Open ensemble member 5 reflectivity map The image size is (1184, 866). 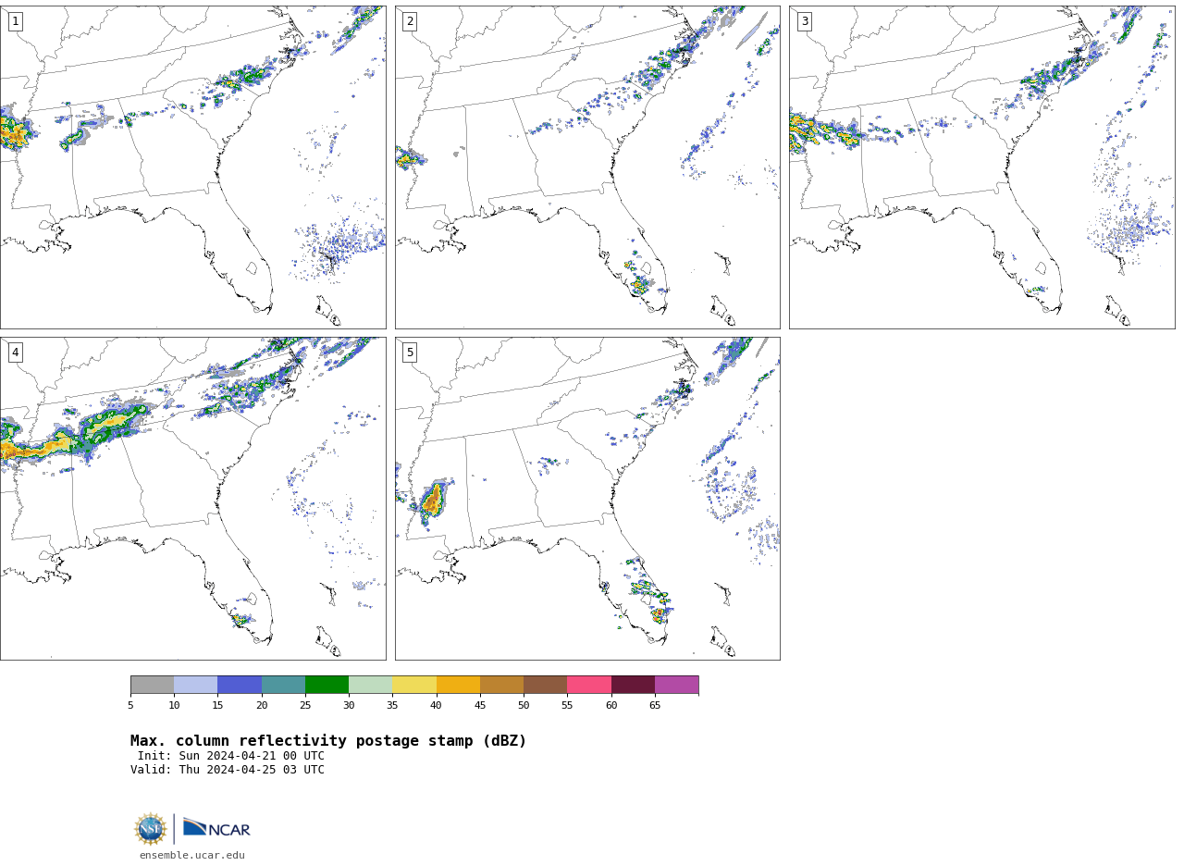pyautogui.click(x=587, y=499)
